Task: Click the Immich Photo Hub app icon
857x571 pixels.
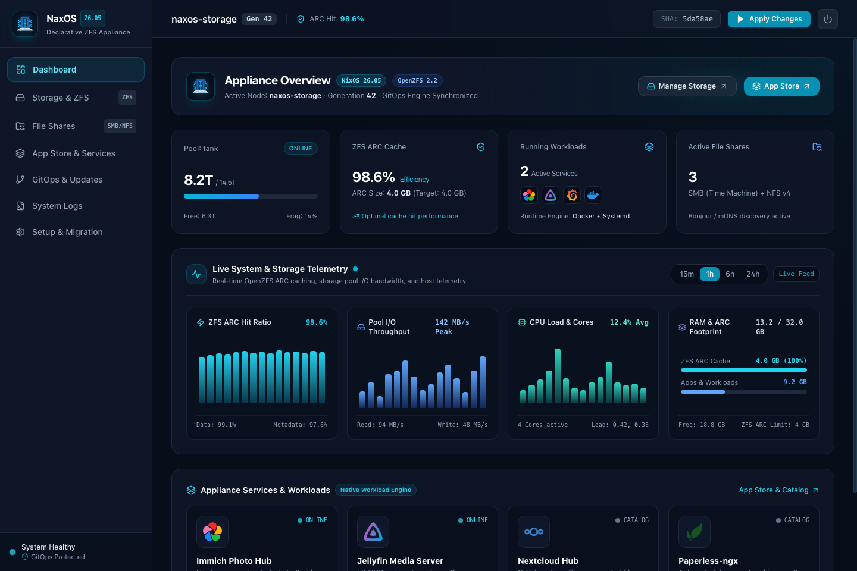Action: pos(212,532)
